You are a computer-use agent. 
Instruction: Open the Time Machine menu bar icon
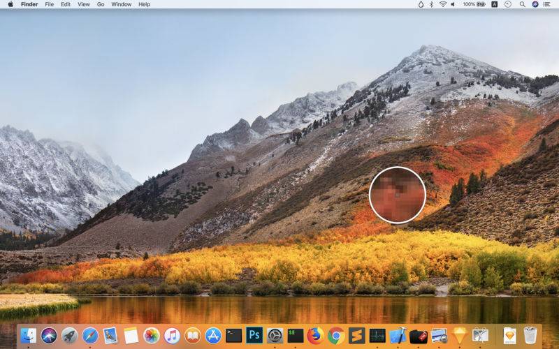(508, 4)
